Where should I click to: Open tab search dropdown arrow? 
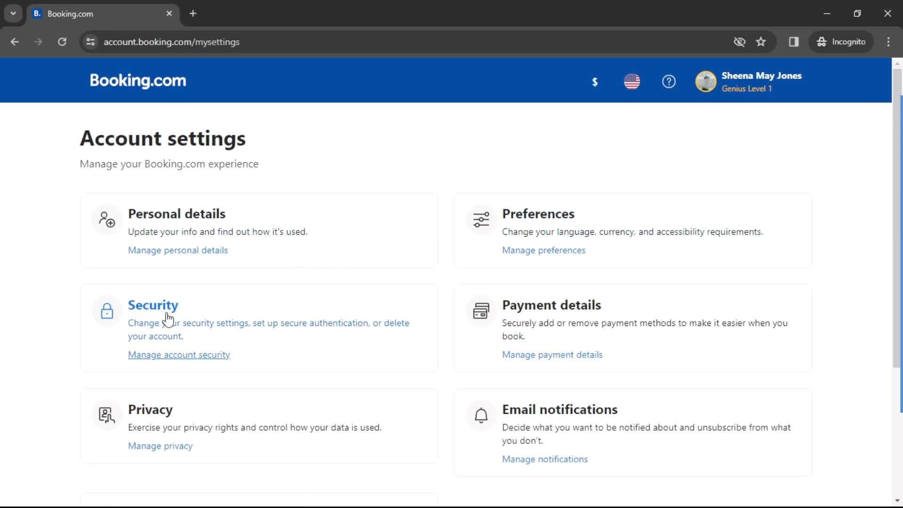[13, 14]
